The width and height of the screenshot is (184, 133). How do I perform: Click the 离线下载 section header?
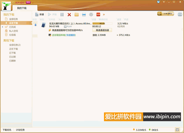[x=9, y=41]
